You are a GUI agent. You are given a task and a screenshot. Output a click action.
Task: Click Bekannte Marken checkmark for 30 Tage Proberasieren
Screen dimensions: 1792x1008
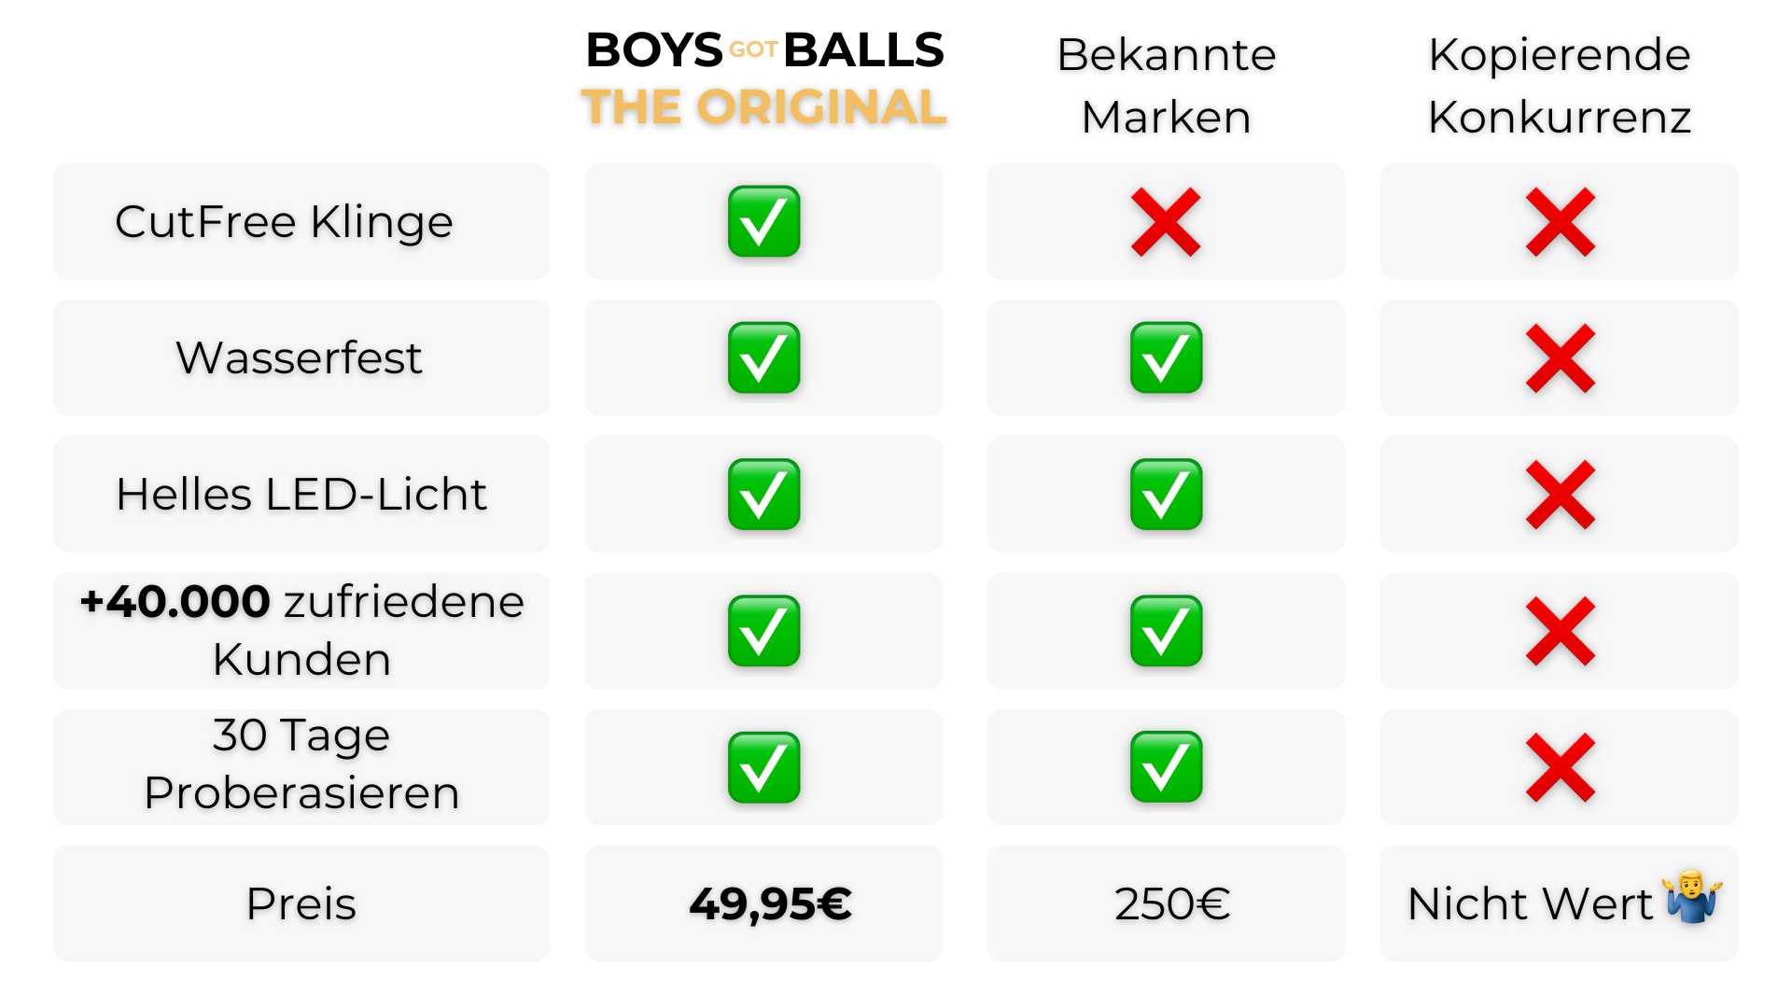tap(1166, 767)
